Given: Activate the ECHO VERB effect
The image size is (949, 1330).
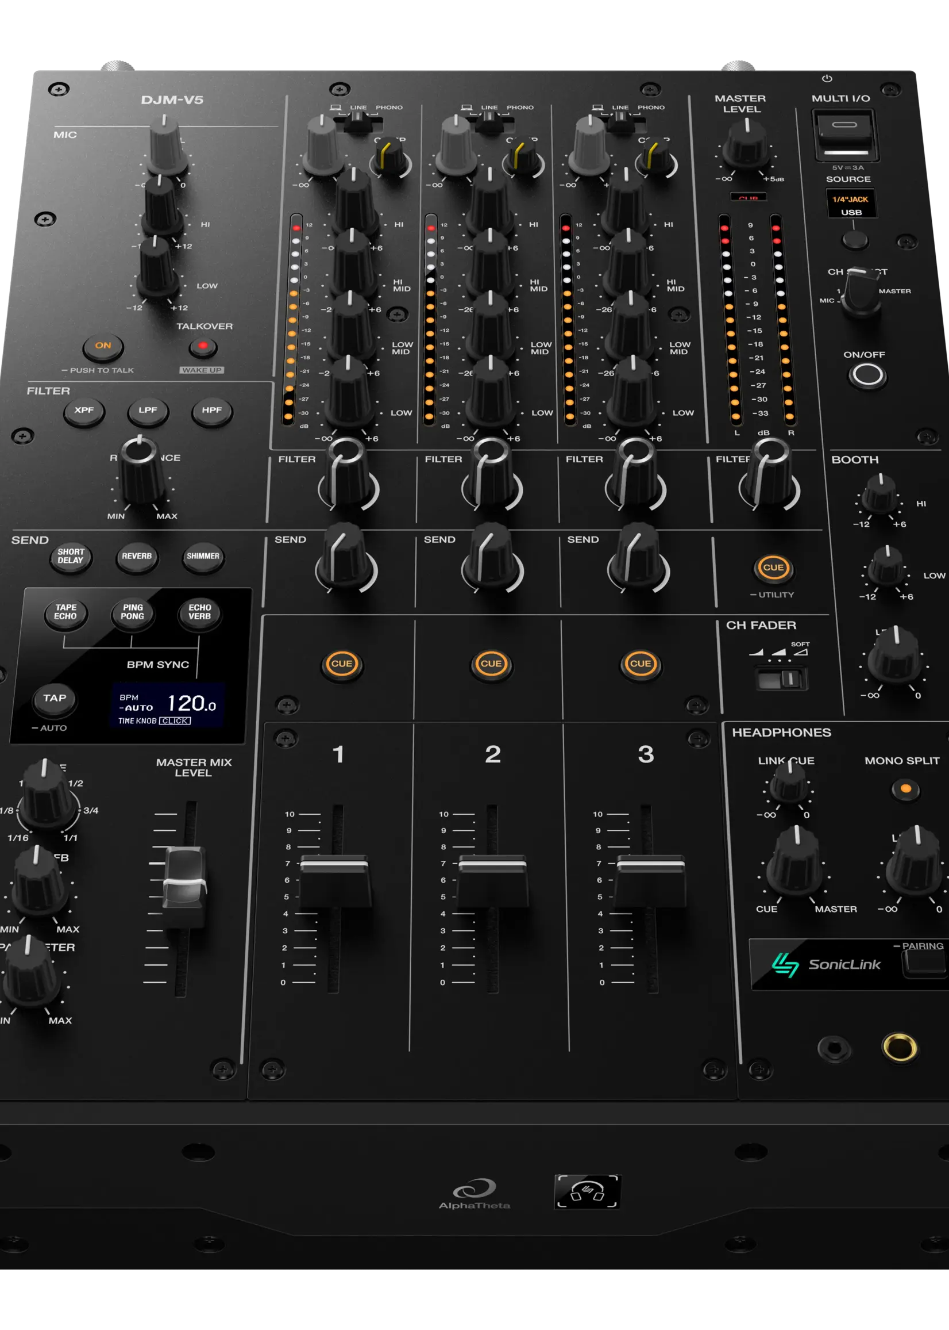Looking at the screenshot, I should pyautogui.click(x=200, y=612).
